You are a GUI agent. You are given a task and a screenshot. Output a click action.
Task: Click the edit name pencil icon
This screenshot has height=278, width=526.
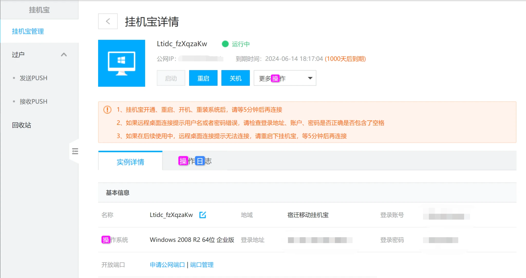(x=203, y=215)
